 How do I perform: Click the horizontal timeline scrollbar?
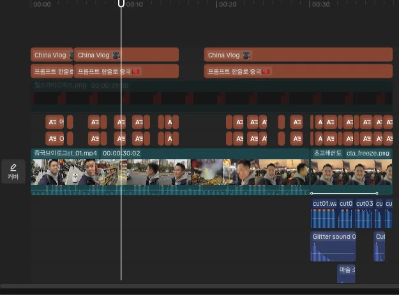199,286
